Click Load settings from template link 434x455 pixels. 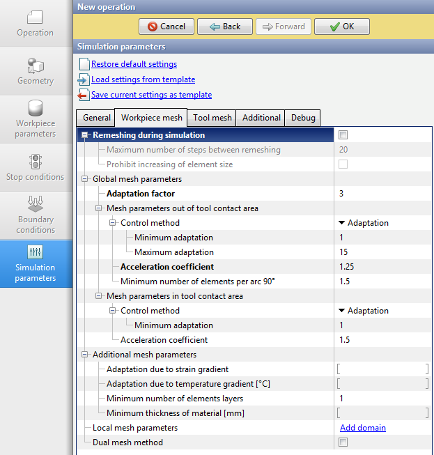pos(143,79)
